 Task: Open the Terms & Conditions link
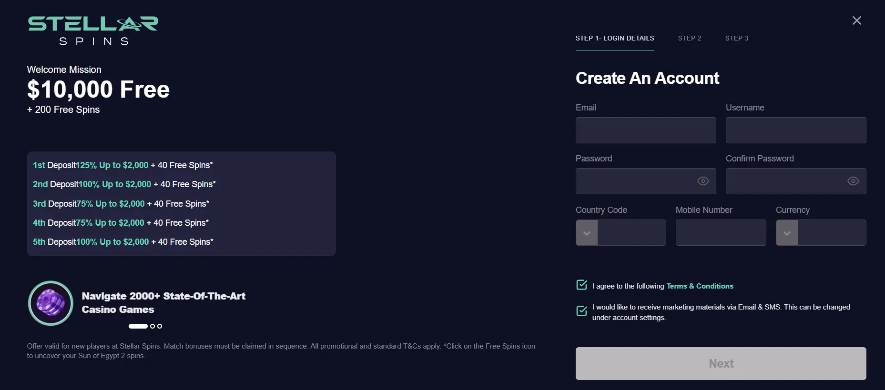coord(700,286)
